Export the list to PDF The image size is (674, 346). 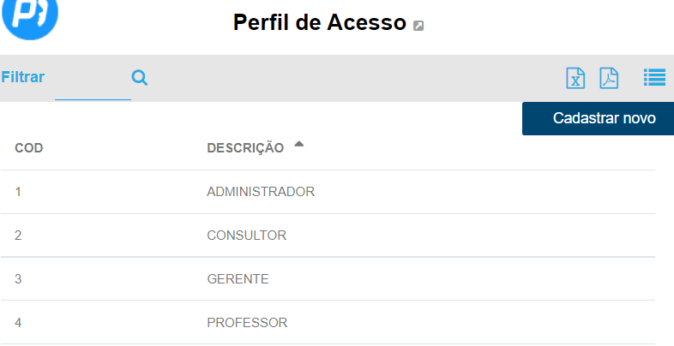[609, 78]
